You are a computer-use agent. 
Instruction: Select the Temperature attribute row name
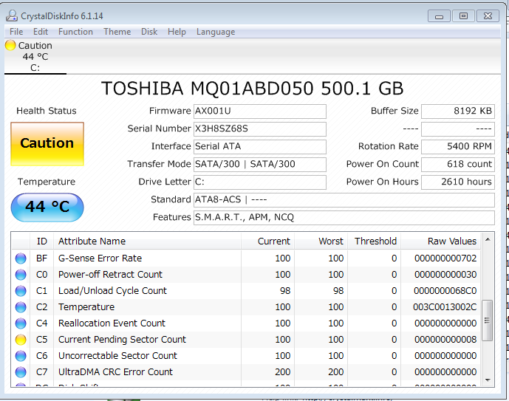click(86, 307)
